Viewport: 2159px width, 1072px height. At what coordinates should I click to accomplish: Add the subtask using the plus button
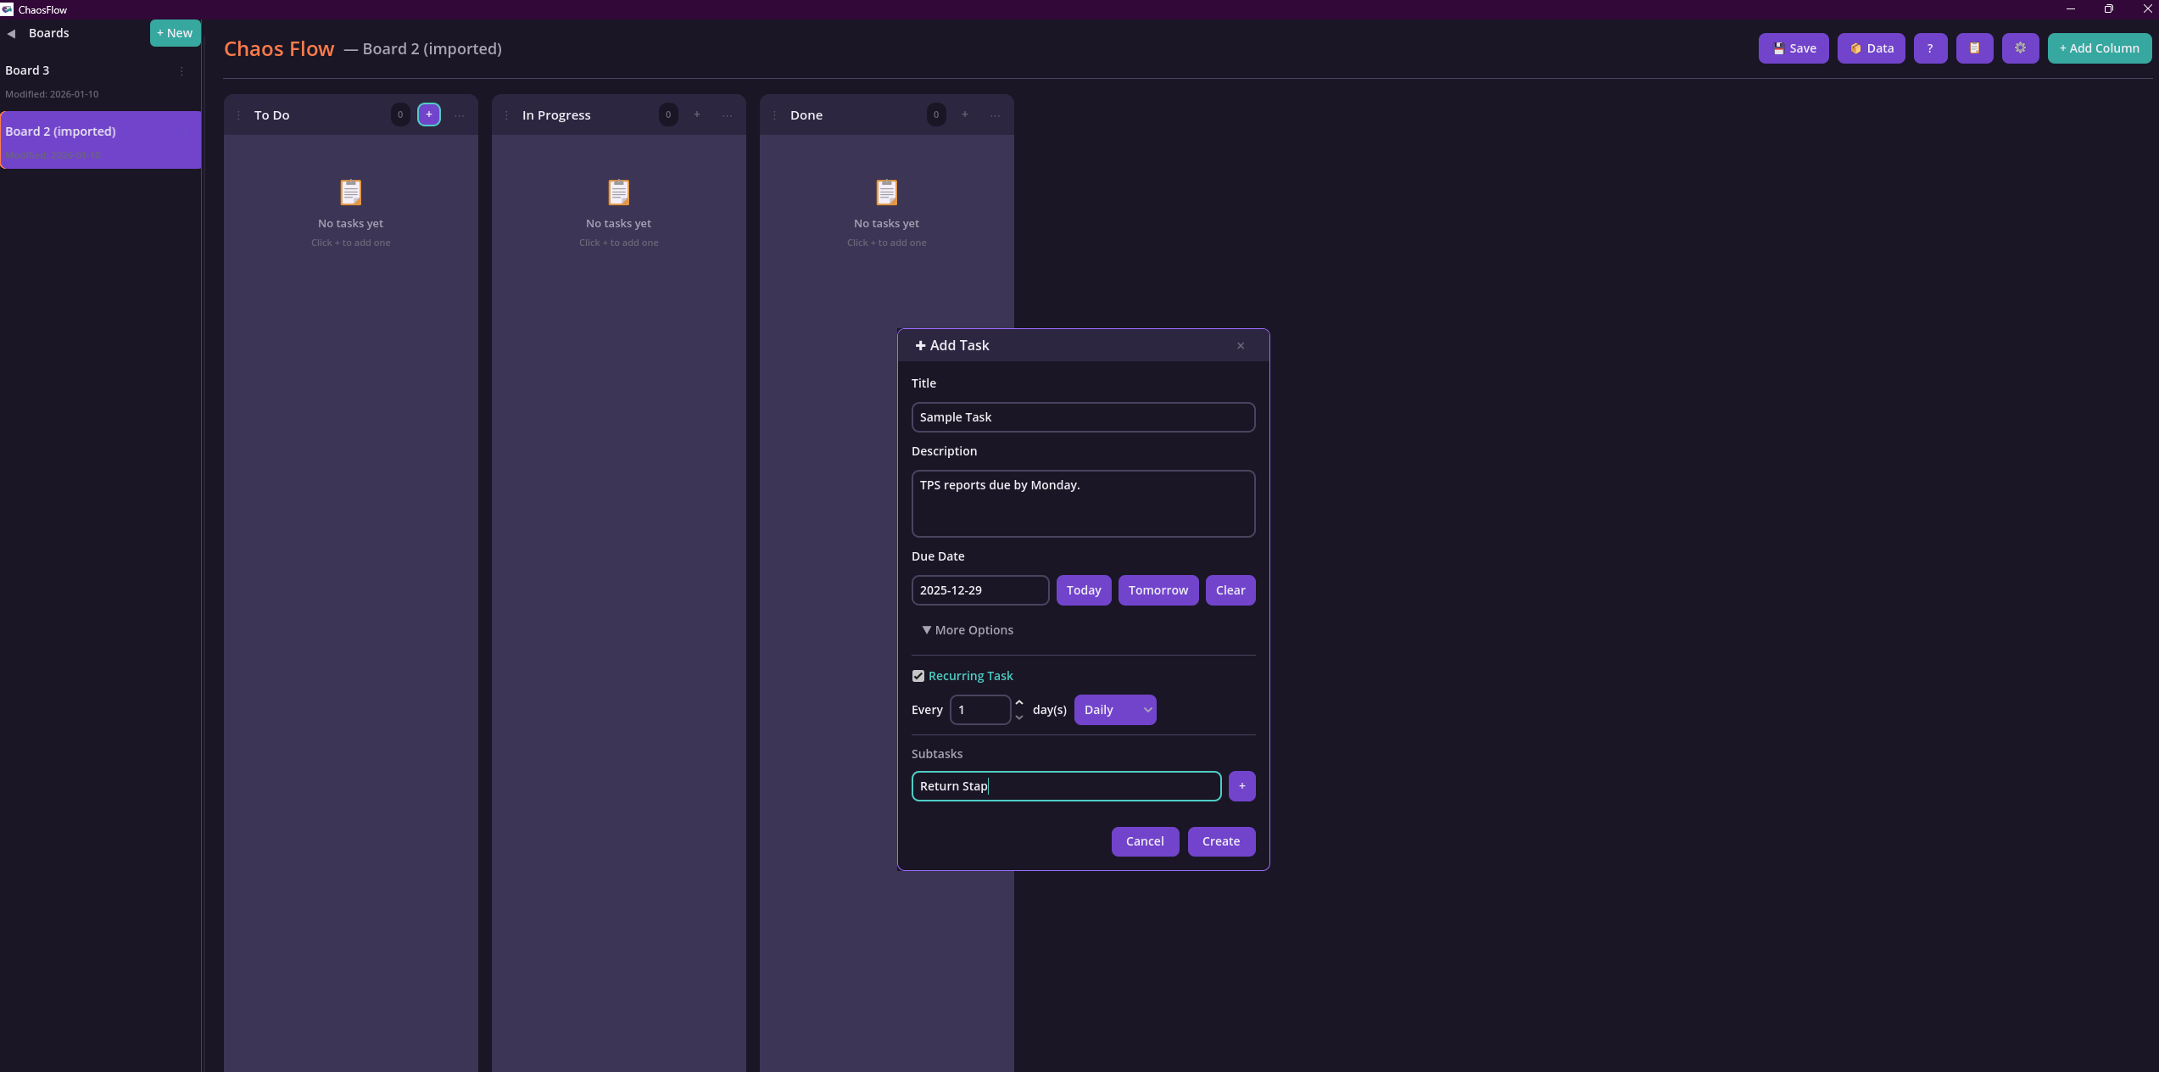point(1241,785)
